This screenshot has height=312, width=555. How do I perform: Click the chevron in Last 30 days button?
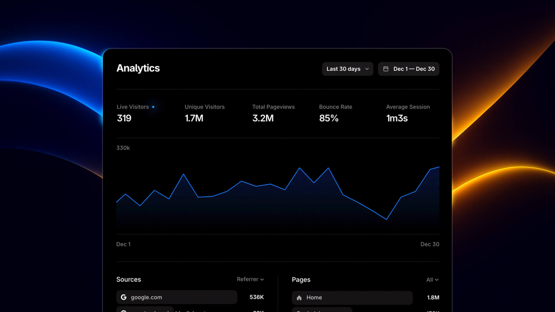367,69
